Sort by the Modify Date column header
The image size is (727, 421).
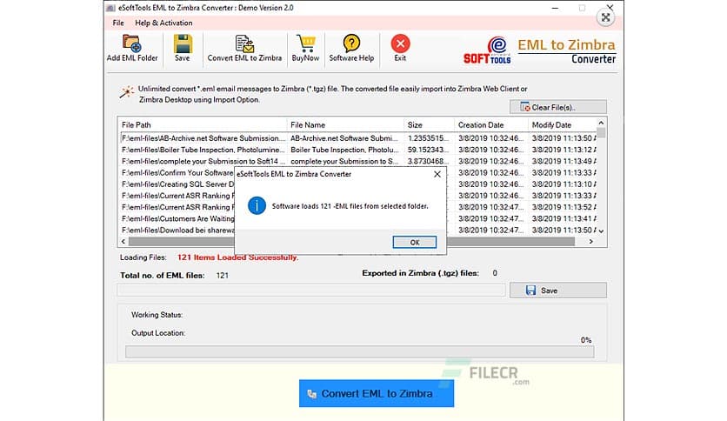(x=562, y=124)
